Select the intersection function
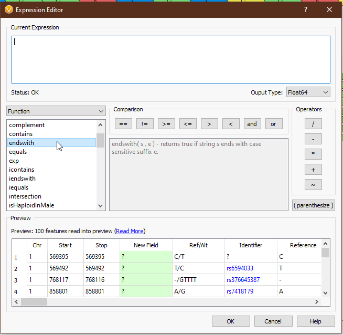Screen dimensions: 343x335 tap(51, 196)
